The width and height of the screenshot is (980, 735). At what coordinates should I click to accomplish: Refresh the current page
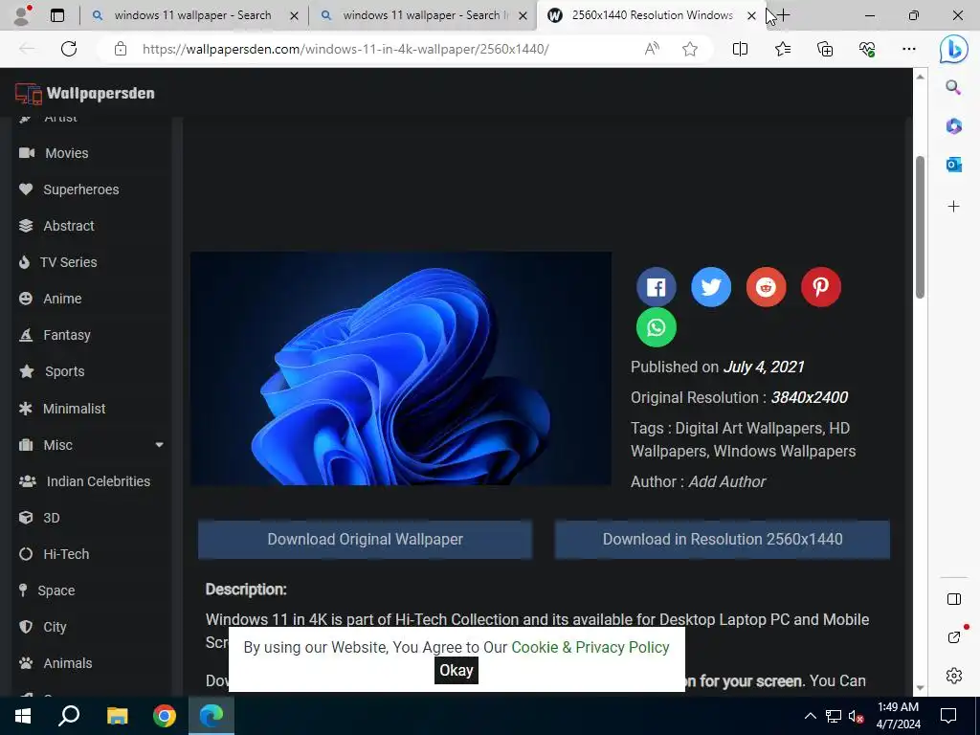[69, 49]
